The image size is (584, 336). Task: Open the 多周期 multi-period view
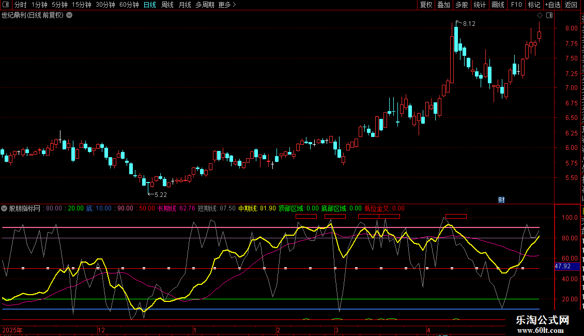click(x=205, y=5)
